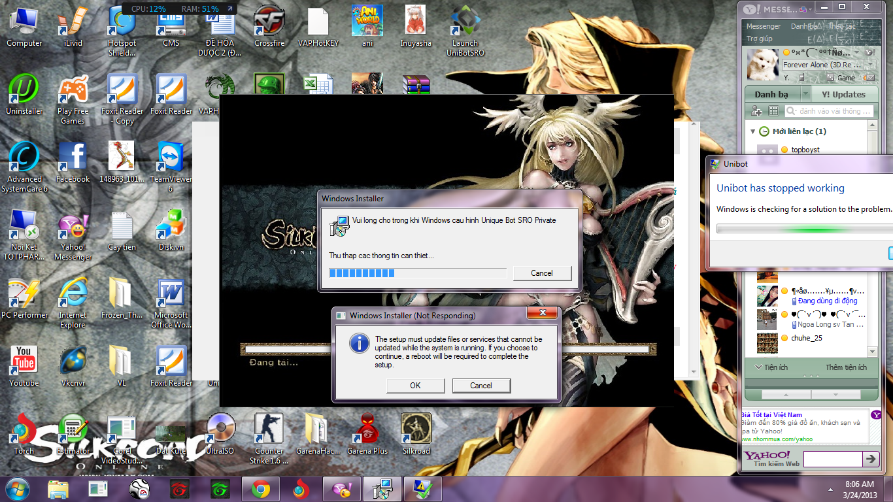Open the Counter Strike 1.6 shortcut
This screenshot has width=893, height=502.
pos(269,439)
